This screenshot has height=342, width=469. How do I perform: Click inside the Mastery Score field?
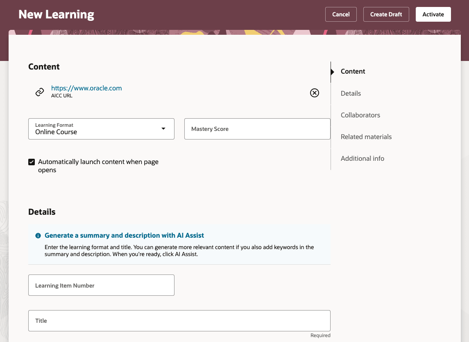[257, 129]
